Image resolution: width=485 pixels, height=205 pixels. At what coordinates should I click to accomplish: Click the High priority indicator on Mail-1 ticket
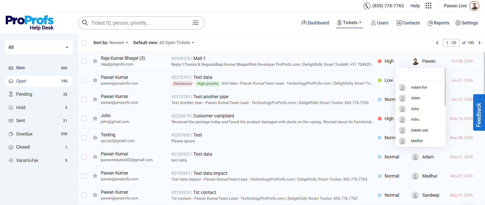coord(386,61)
